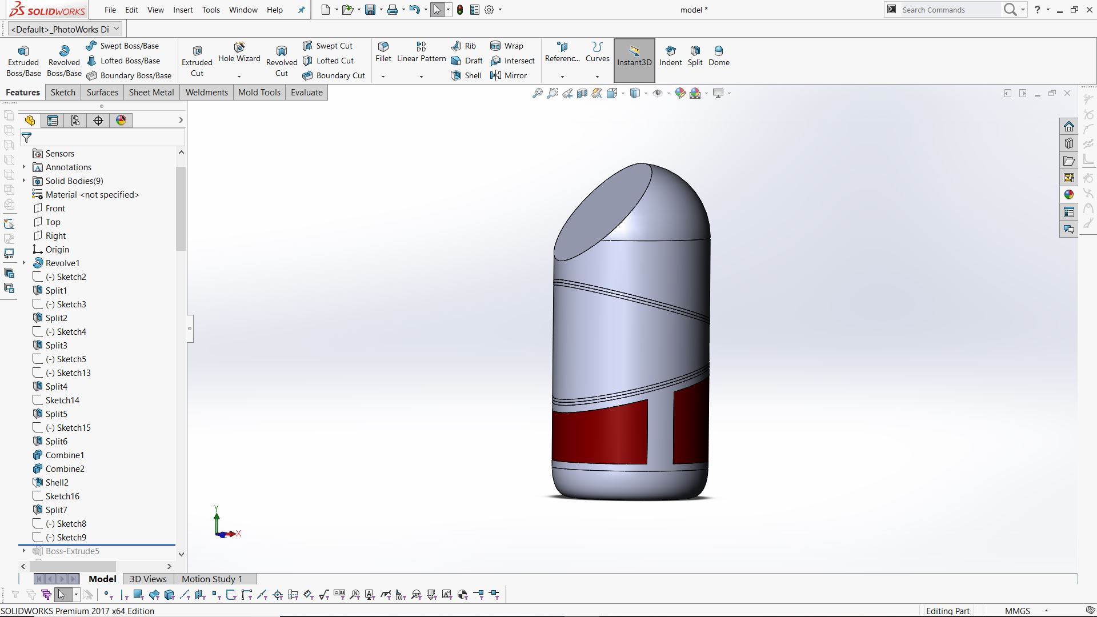This screenshot has height=617, width=1097.
Task: Open the PropertyManager tab icon
Action: click(53, 121)
